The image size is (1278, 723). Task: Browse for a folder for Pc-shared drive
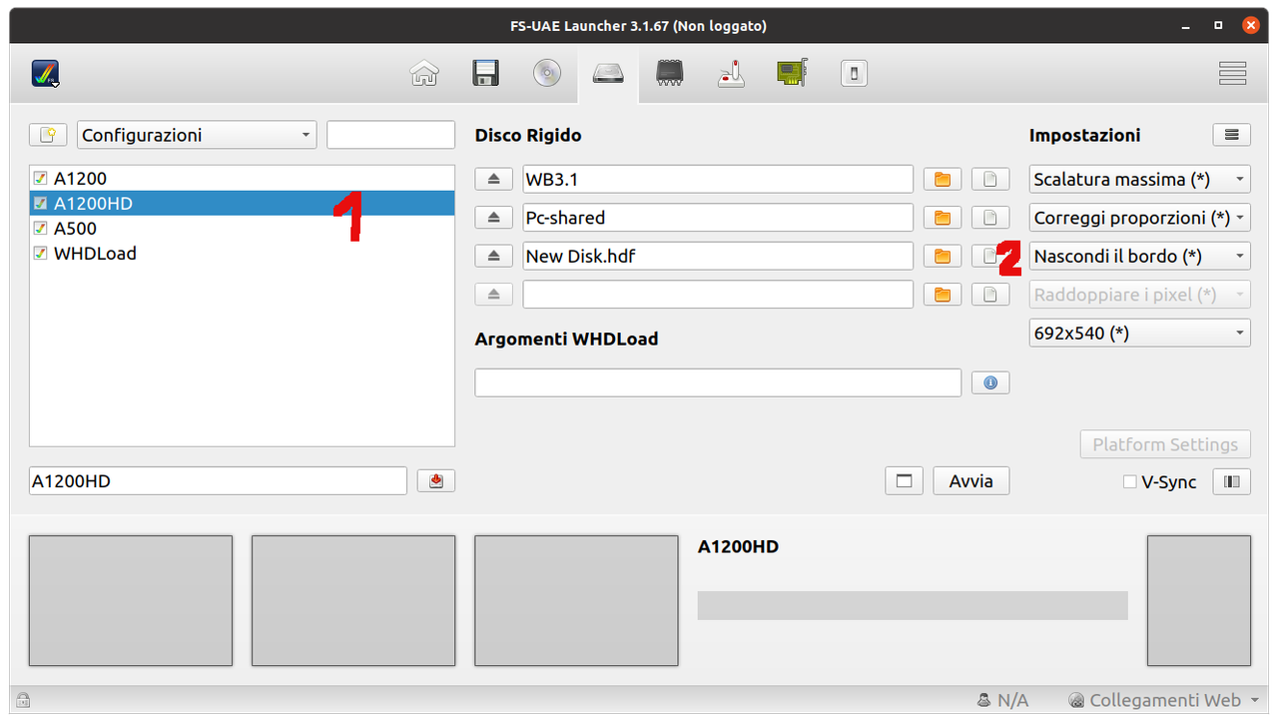[x=942, y=218]
